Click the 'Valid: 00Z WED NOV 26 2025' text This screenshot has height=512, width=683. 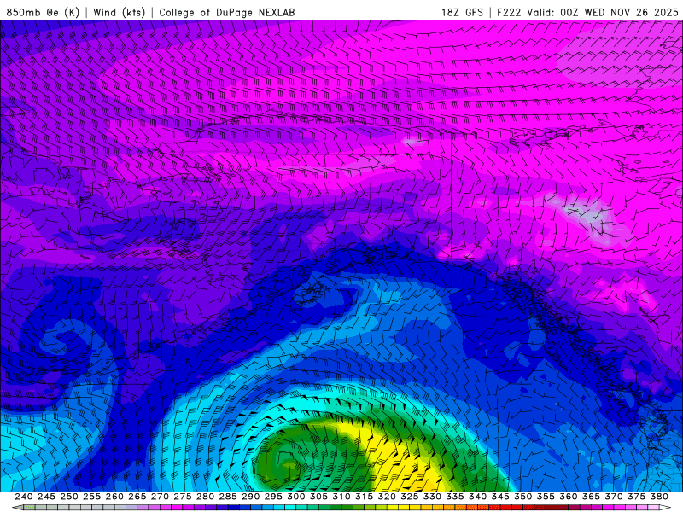pyautogui.click(x=603, y=12)
